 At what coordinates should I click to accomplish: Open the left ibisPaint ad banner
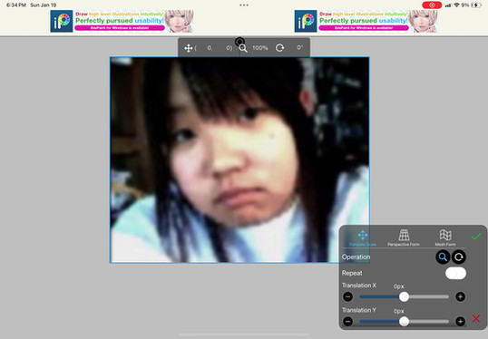coord(122,21)
